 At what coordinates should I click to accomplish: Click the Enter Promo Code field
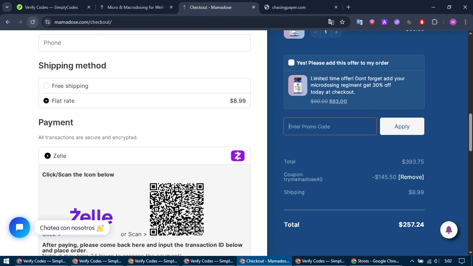click(x=330, y=127)
